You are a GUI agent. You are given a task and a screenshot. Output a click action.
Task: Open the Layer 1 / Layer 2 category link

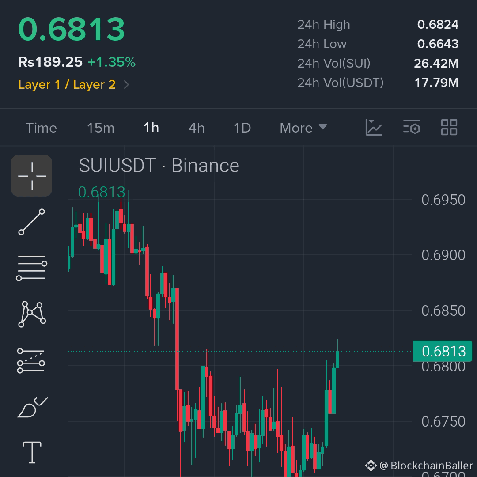point(67,84)
